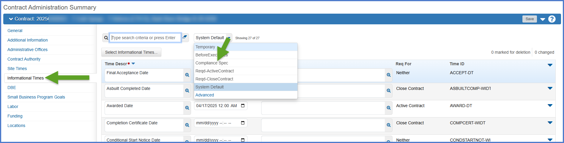Collapse the Contract header chevron
This screenshot has width=564, height=143.
pyautogui.click(x=11, y=19)
